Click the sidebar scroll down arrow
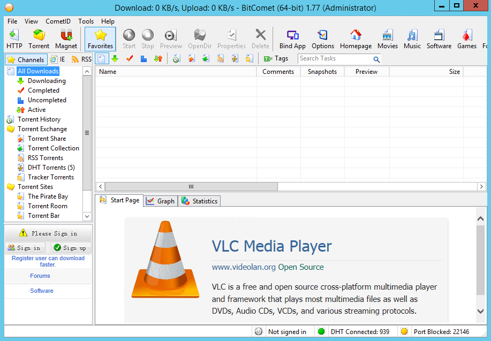The width and height of the screenshot is (491, 341). pos(87,216)
